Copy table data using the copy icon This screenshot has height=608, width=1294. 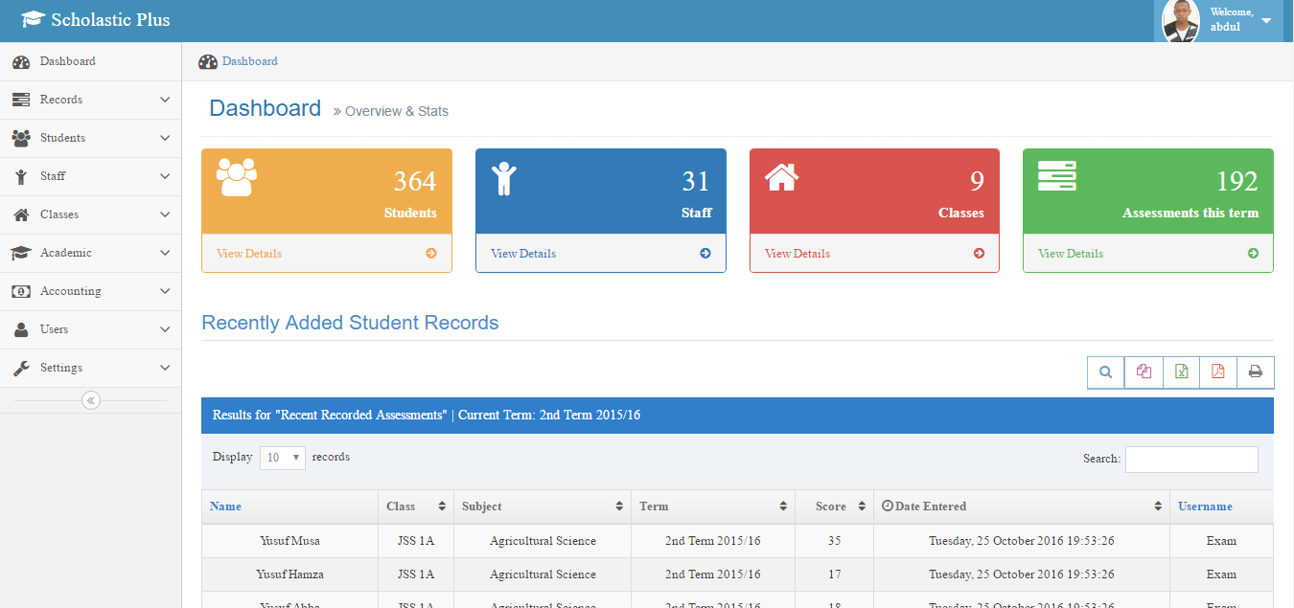(1144, 372)
